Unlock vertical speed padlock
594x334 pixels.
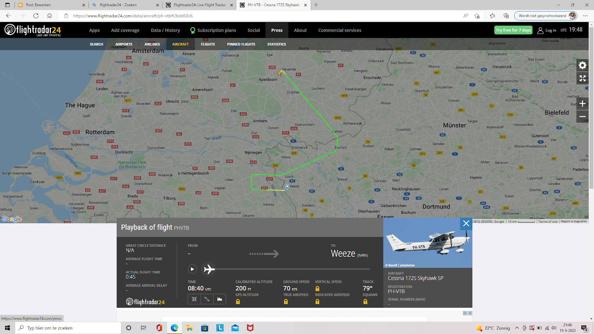(x=317, y=289)
